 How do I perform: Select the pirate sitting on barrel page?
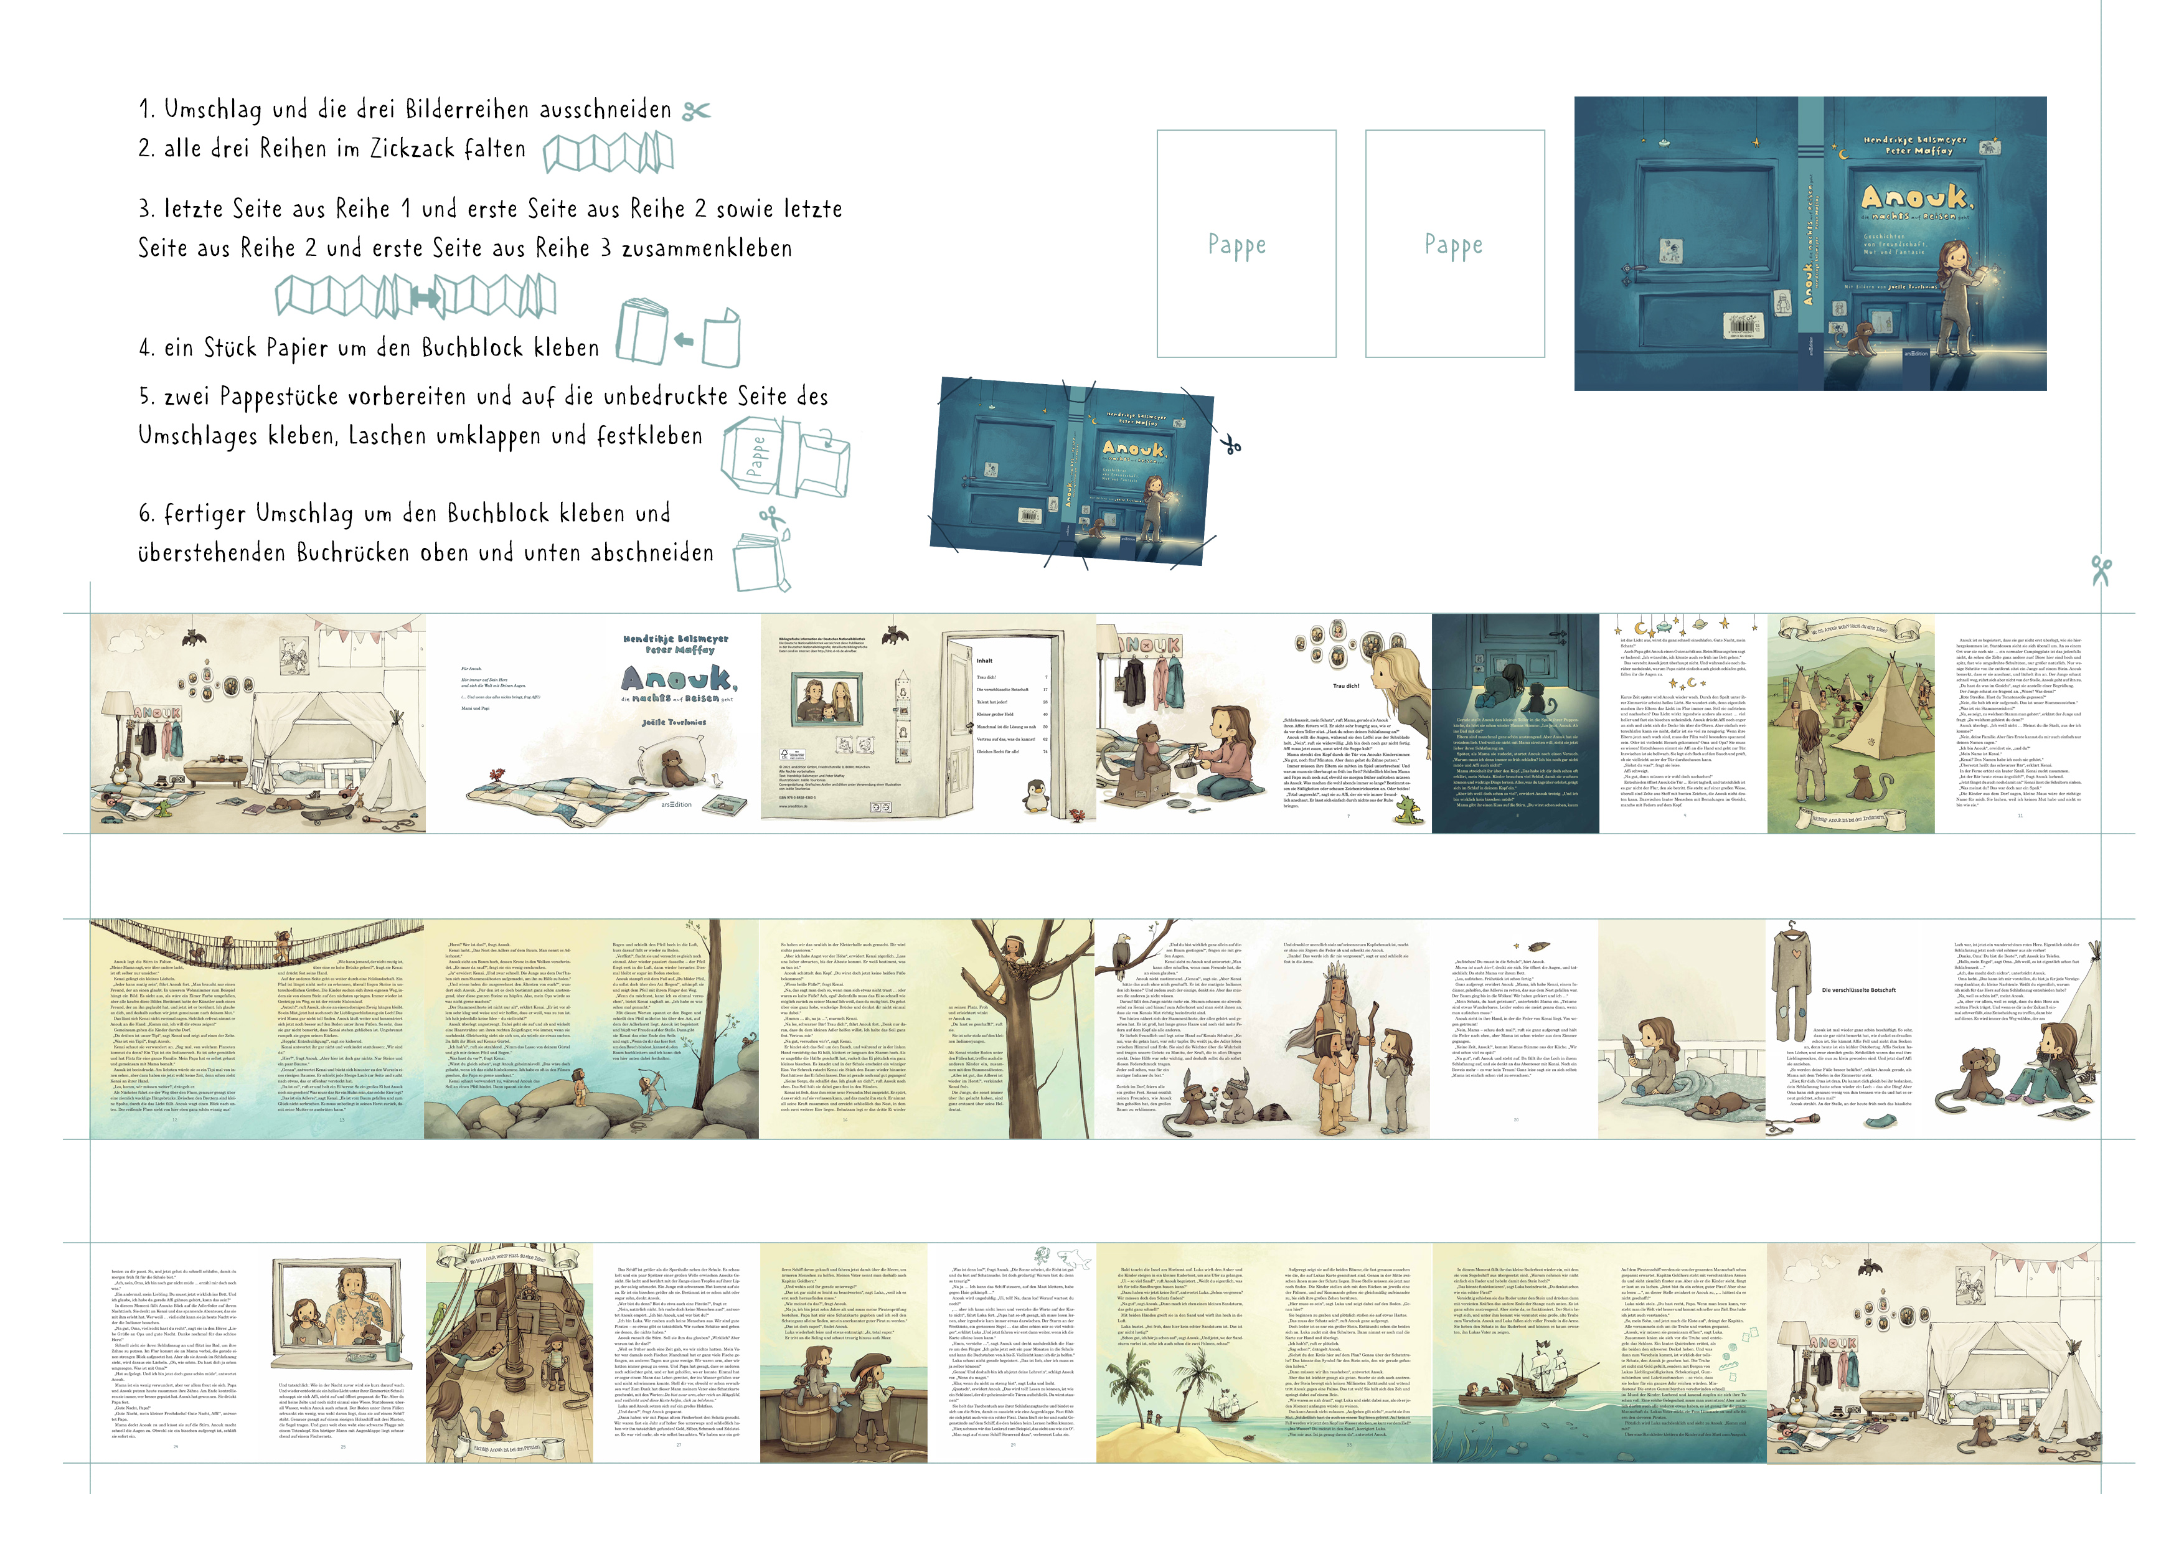click(844, 1353)
